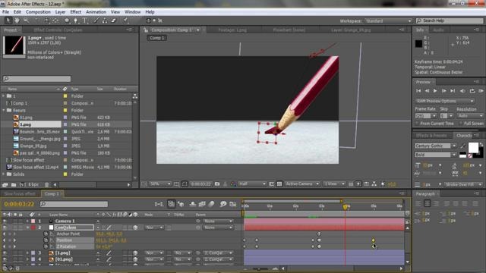Screen dimensions: 486x273
Task: Click the timeline comp mini-flowchart icon
Action: 159,204
